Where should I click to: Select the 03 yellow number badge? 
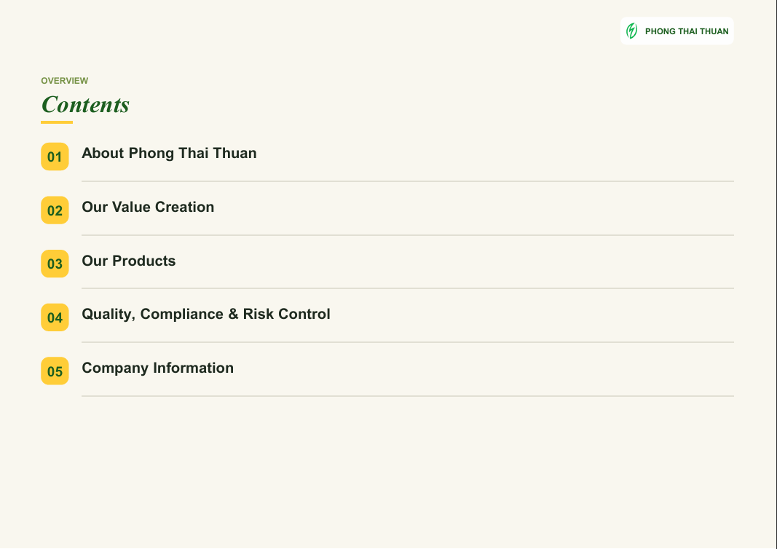tap(55, 264)
